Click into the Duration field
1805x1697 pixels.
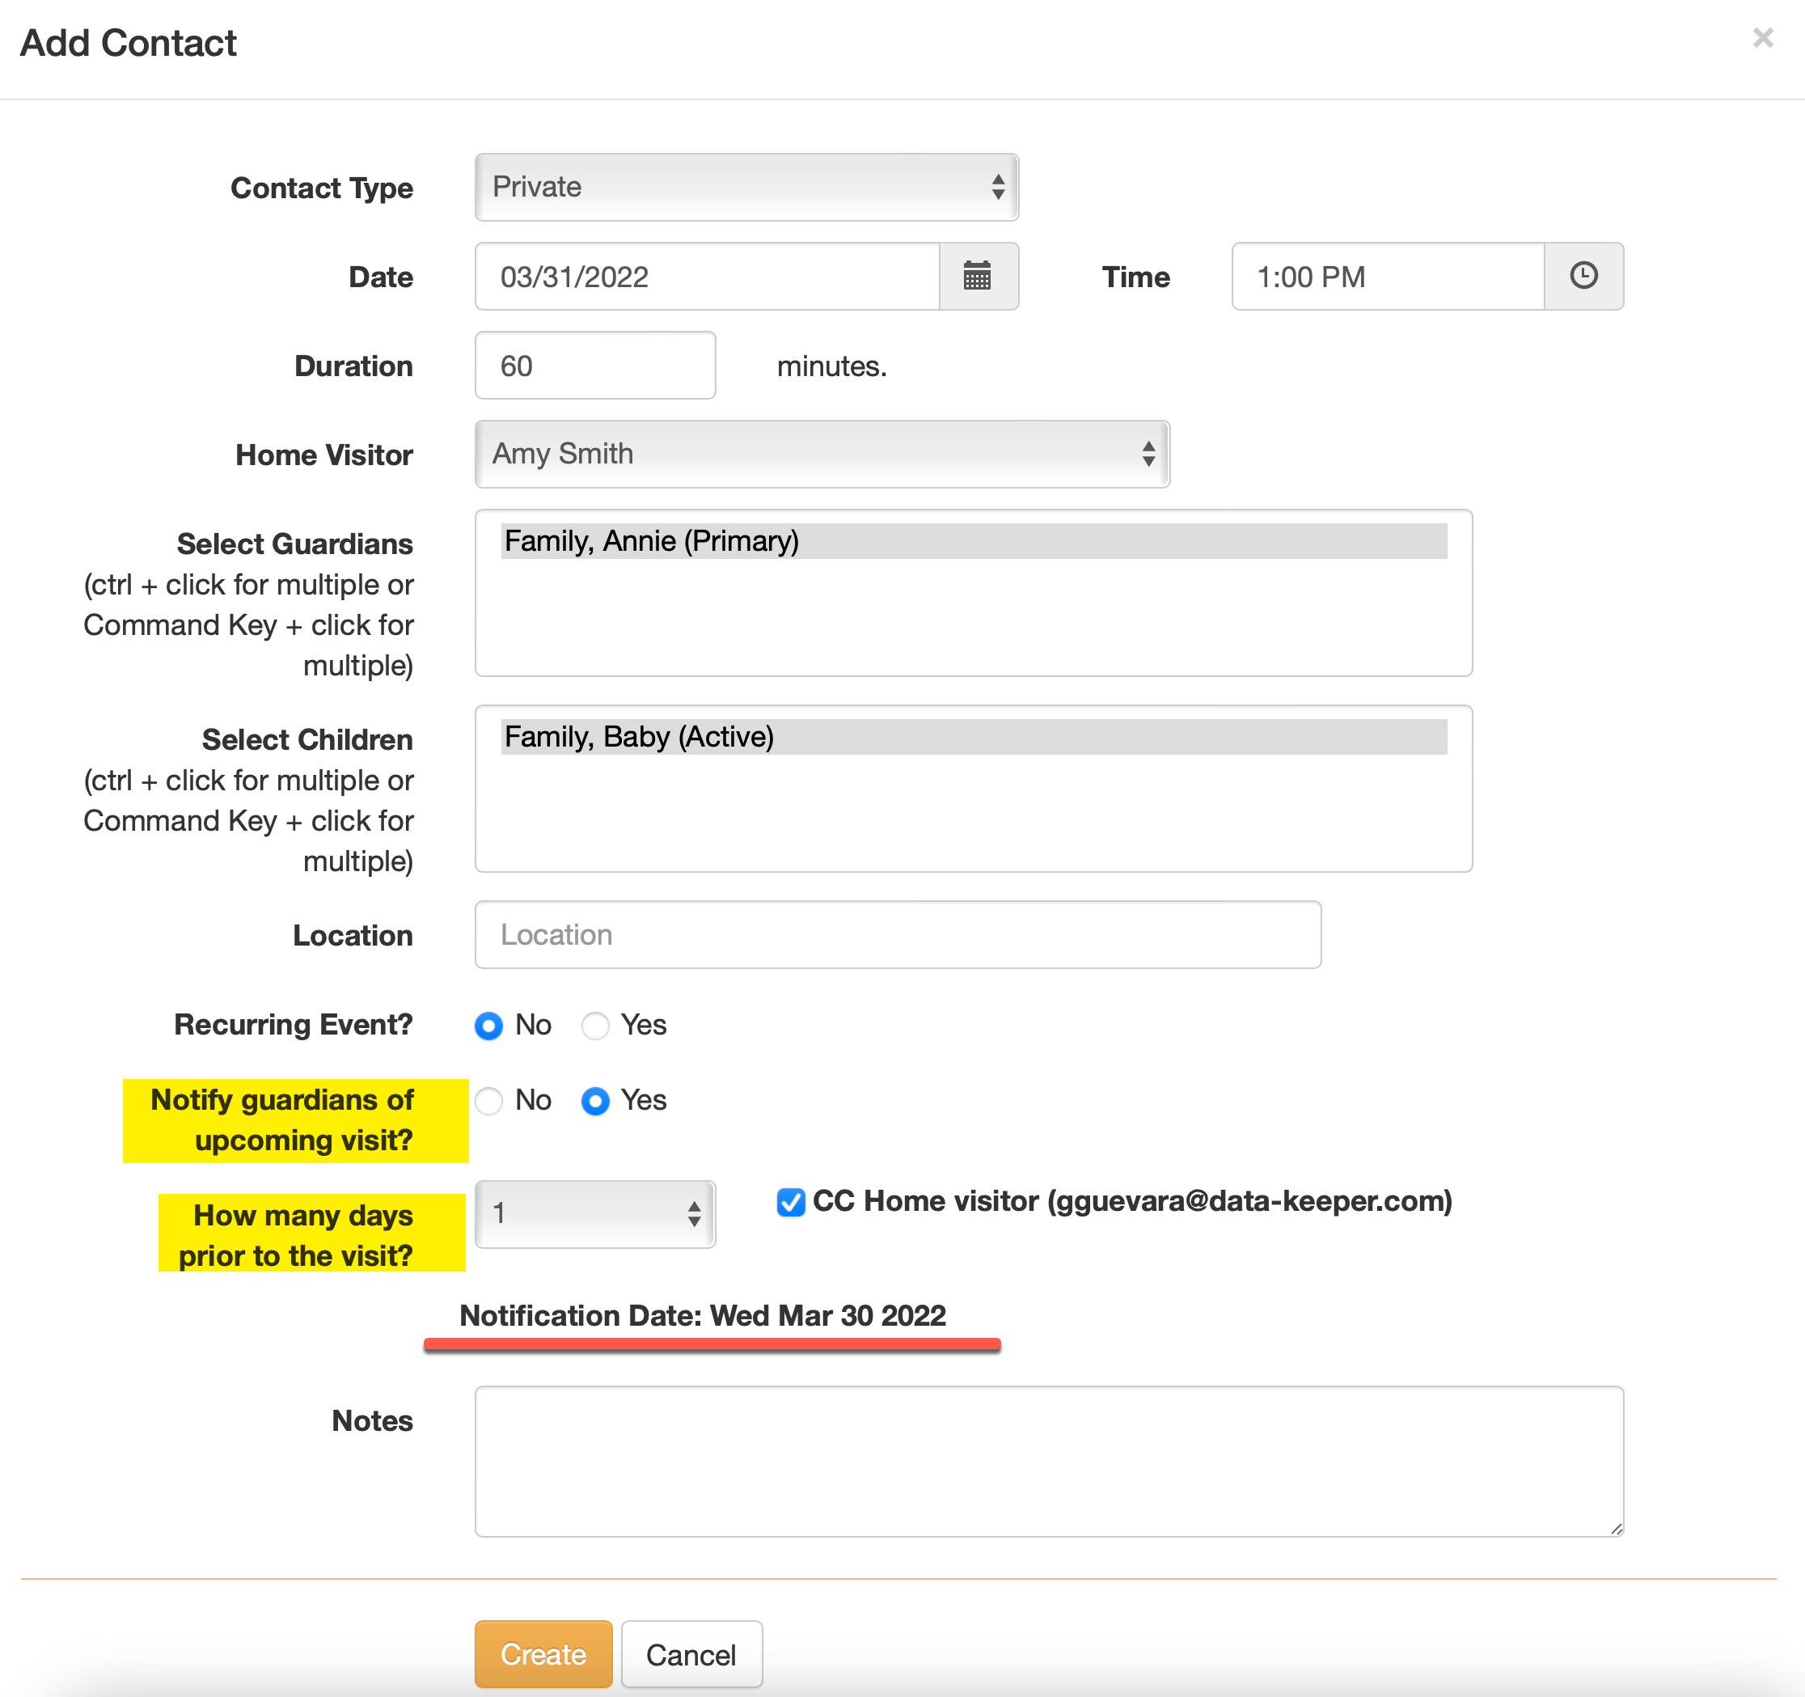pyautogui.click(x=594, y=365)
